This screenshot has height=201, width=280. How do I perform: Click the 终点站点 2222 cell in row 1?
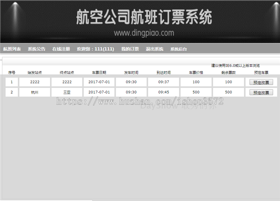pyautogui.click(x=67, y=82)
